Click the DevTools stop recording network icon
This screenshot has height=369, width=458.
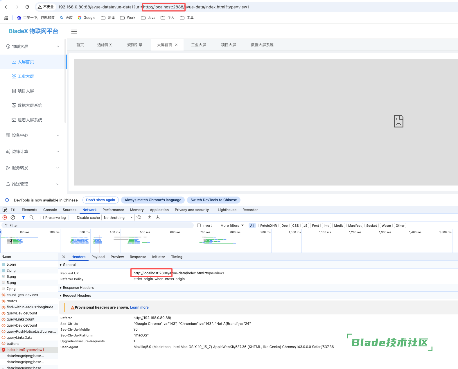5,217
